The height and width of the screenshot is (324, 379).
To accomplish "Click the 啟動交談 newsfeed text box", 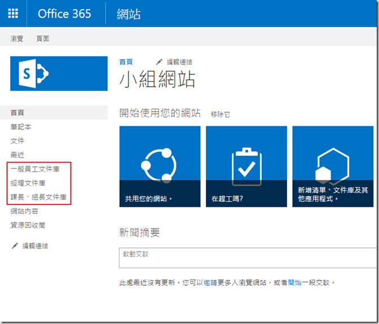I will click(248, 258).
